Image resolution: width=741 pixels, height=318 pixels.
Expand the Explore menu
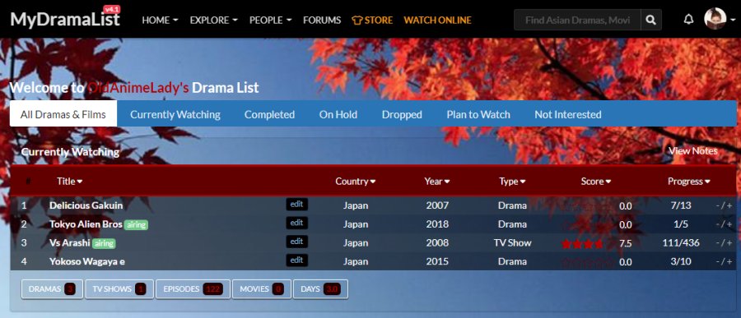tap(213, 20)
